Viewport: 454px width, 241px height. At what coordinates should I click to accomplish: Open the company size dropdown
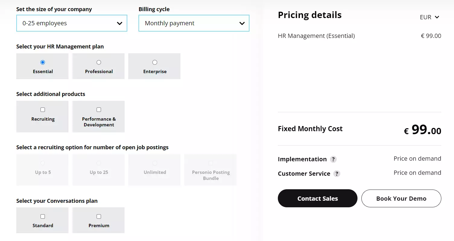point(72,23)
